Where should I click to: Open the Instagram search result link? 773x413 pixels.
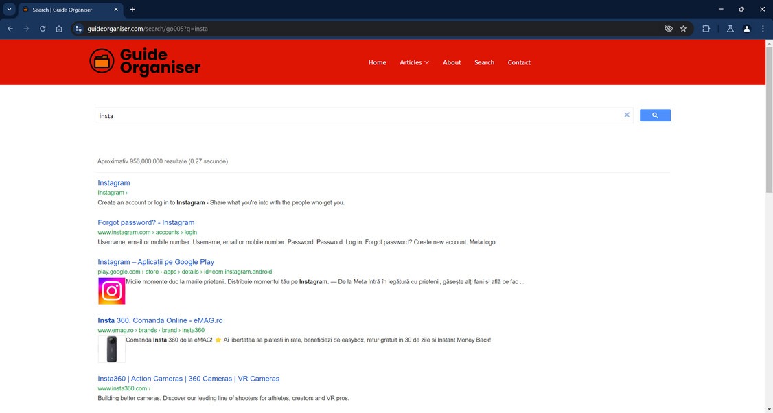tap(113, 182)
